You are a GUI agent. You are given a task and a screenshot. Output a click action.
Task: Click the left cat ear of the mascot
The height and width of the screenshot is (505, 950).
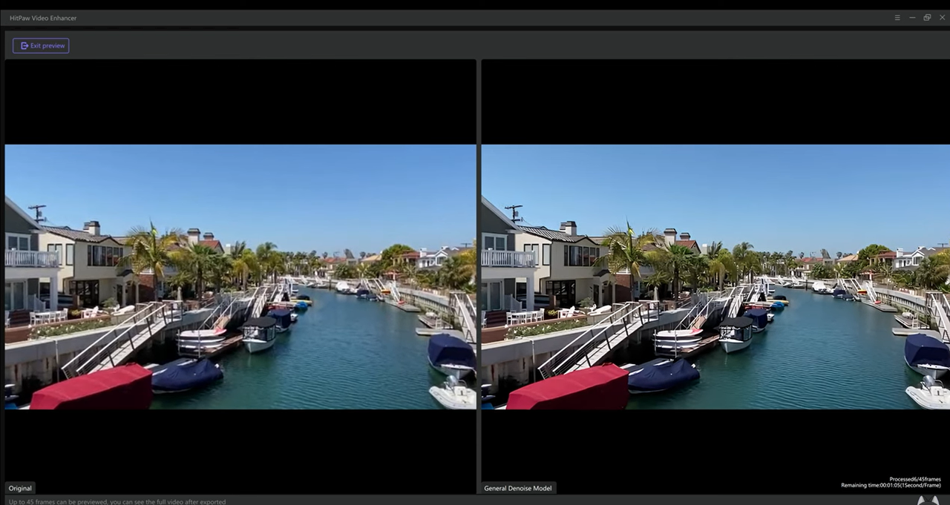pyautogui.click(x=920, y=501)
